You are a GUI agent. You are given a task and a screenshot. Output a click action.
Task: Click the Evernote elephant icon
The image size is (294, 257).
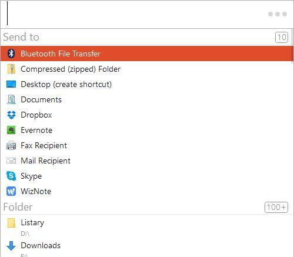tap(11, 130)
